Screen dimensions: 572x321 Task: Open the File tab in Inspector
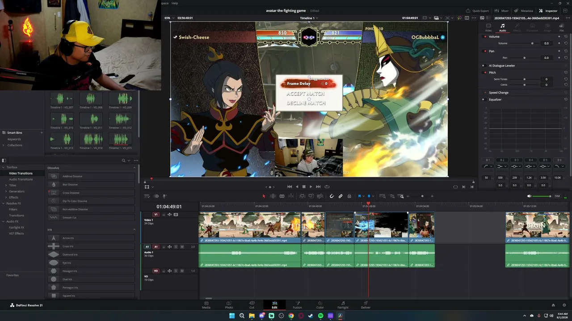(x=562, y=28)
